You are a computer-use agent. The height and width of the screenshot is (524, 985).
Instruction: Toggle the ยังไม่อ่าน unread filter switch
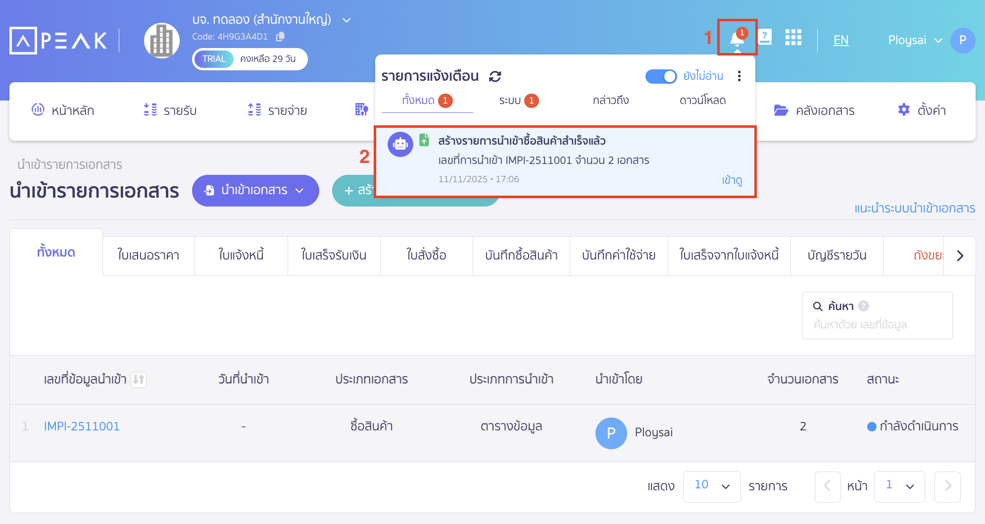[x=661, y=76]
